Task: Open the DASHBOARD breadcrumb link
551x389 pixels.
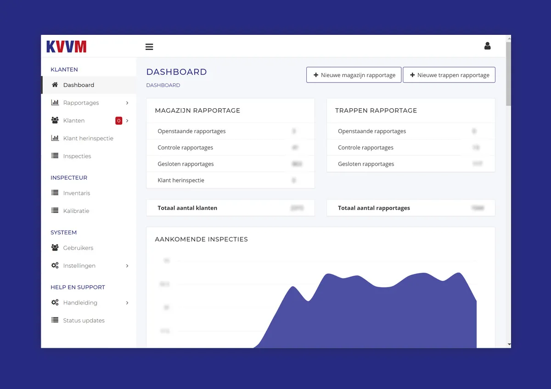Action: (x=163, y=85)
